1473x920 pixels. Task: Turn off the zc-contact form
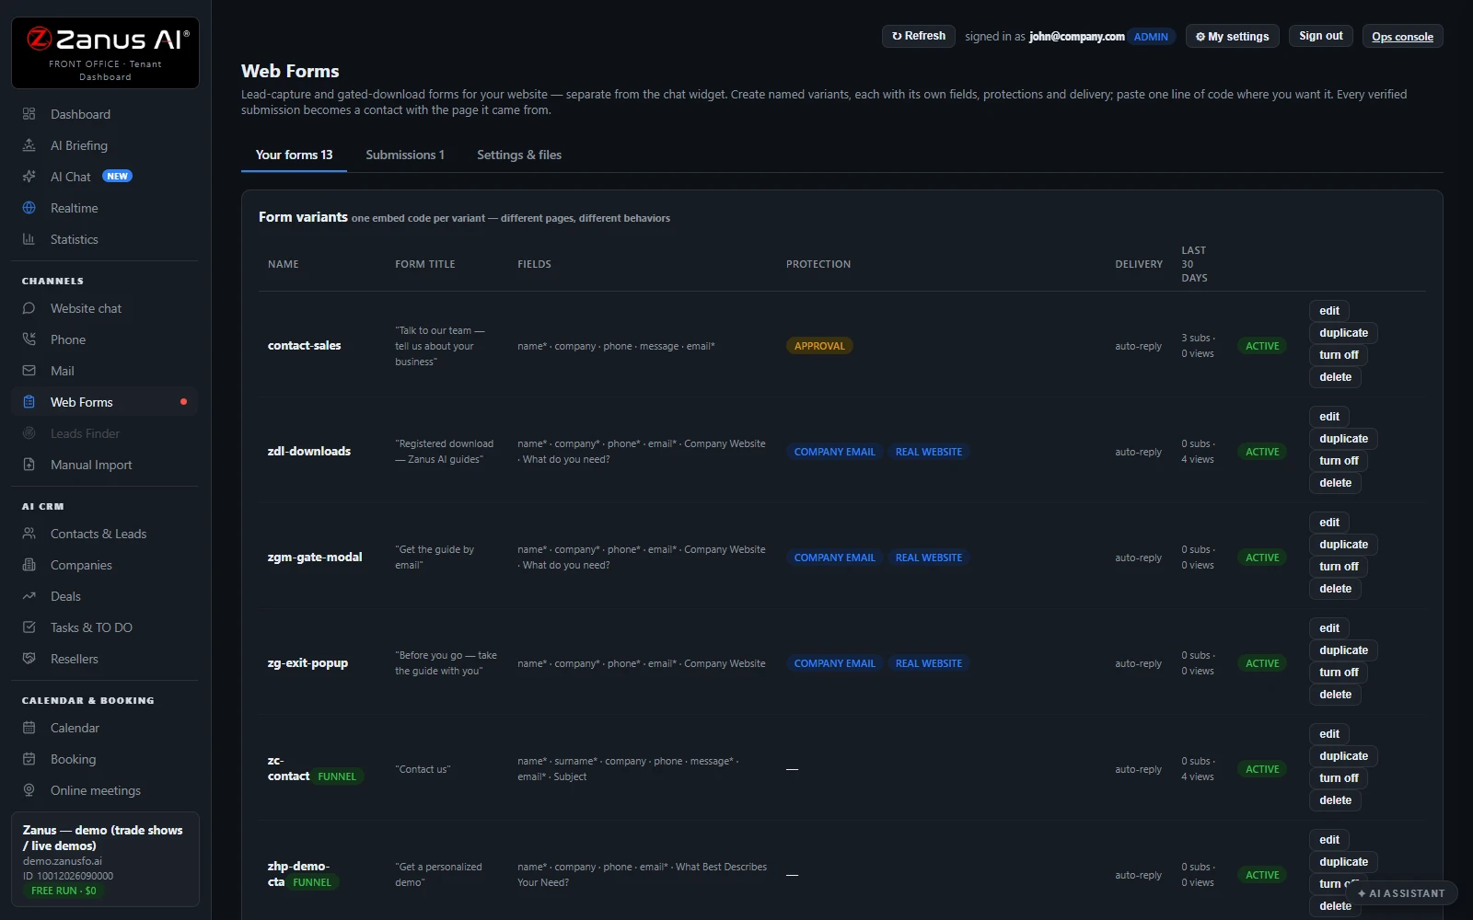1339,778
